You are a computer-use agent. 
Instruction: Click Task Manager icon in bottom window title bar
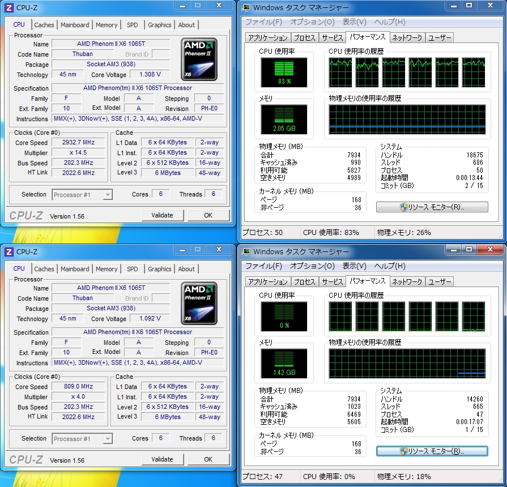[x=246, y=251]
